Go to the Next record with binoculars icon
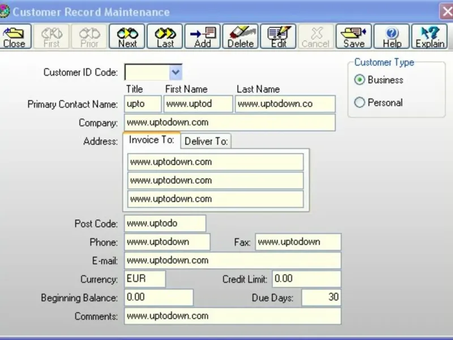Viewport: 453px width, 340px height. click(127, 37)
